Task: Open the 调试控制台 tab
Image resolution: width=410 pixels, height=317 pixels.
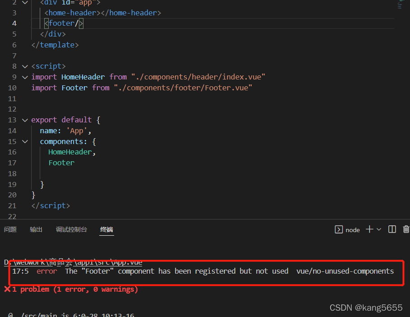Action: 71,229
